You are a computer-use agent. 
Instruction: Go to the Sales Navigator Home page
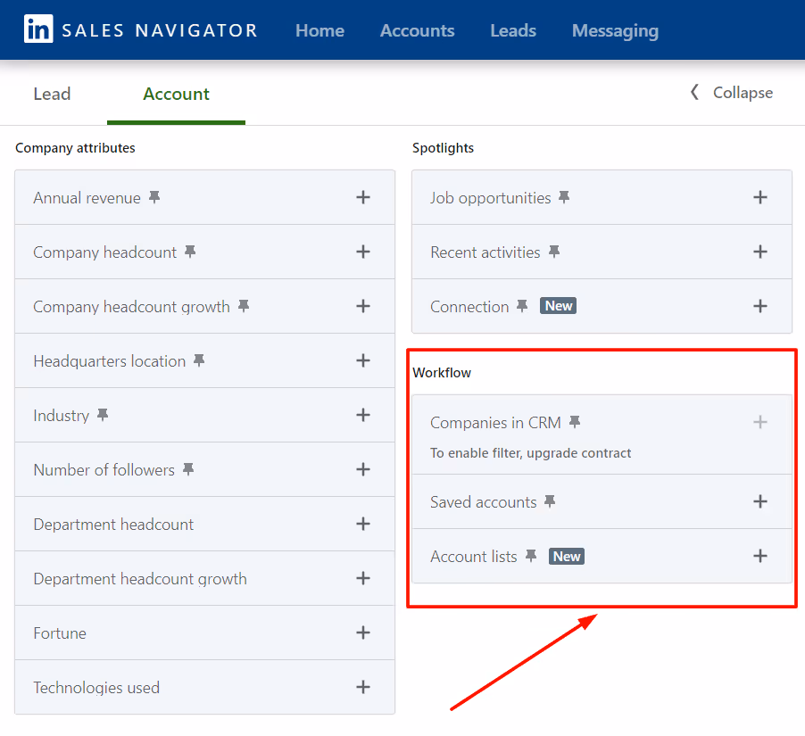coord(319,30)
